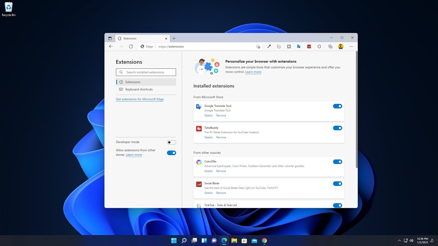This screenshot has width=438, height=246.
Task: Click the Edge site identity label
Action: point(147,46)
